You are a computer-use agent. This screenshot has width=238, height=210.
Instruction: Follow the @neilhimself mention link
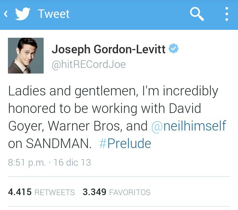pyautogui.click(x=189, y=126)
